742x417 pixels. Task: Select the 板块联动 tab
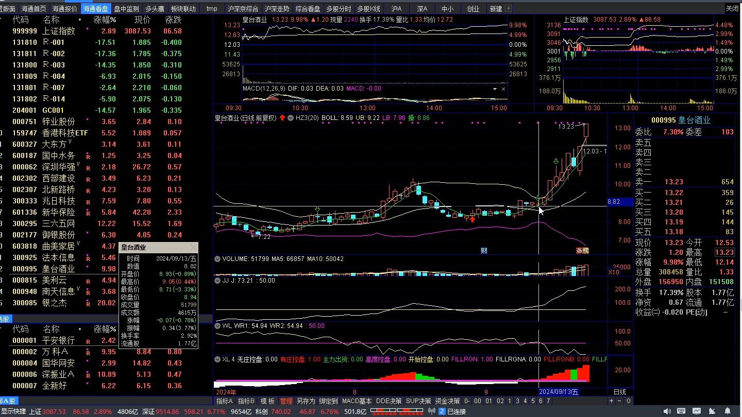coord(183,9)
